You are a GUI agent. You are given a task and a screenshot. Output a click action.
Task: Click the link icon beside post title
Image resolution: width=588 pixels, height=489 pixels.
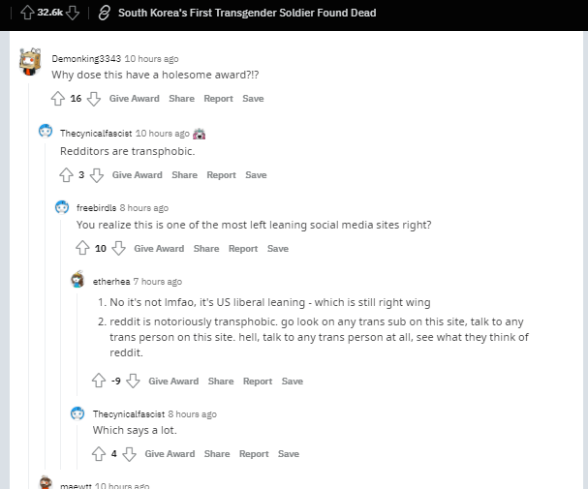click(104, 13)
